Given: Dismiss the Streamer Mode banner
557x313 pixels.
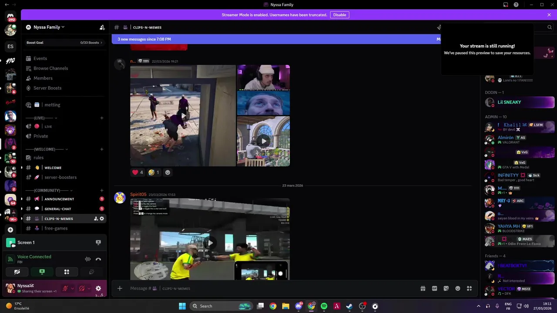Looking at the screenshot, I should click(x=549, y=15).
